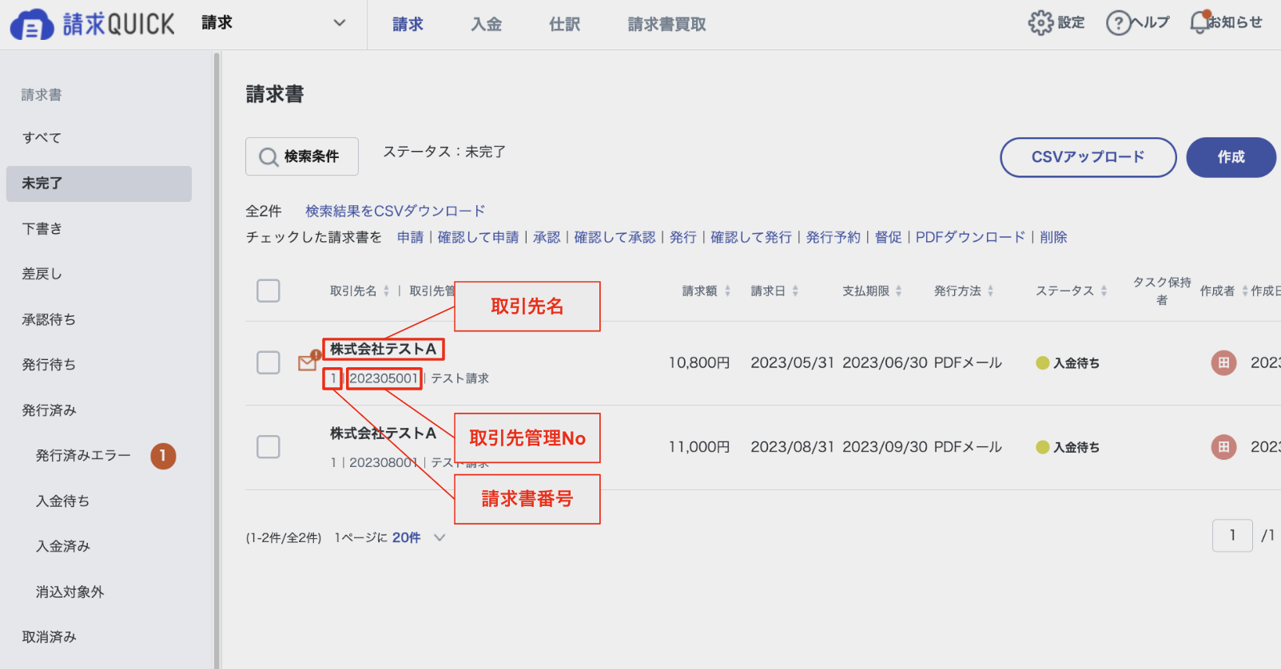1281x669 pixels.
Task: Open settings via the gear icon
Action: tap(1040, 23)
